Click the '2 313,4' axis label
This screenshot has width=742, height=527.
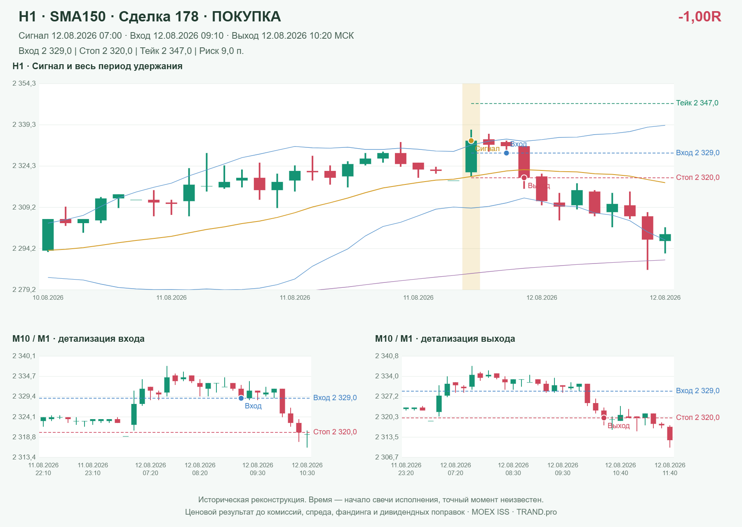pos(24,457)
